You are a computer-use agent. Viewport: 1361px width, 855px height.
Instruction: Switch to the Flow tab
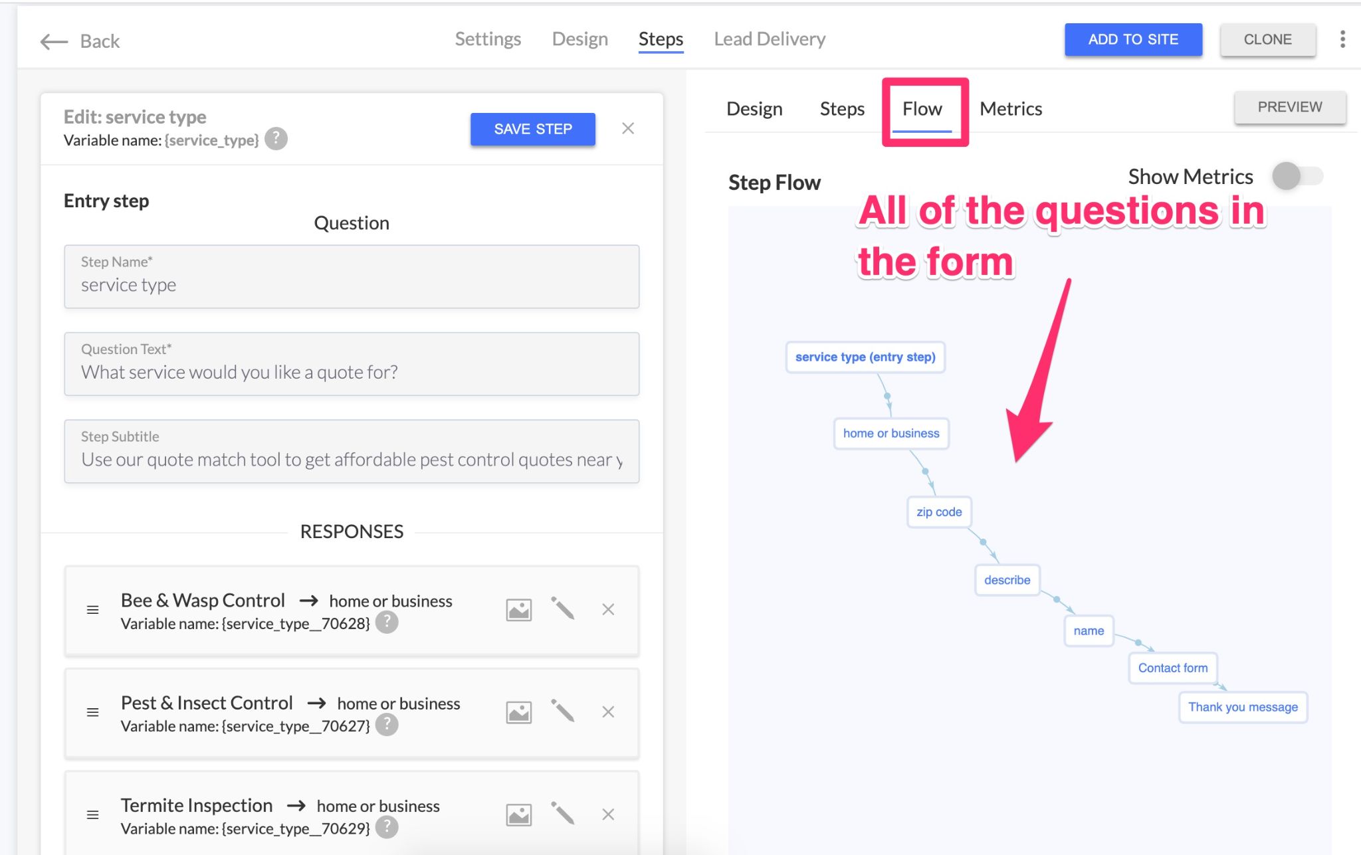[922, 108]
